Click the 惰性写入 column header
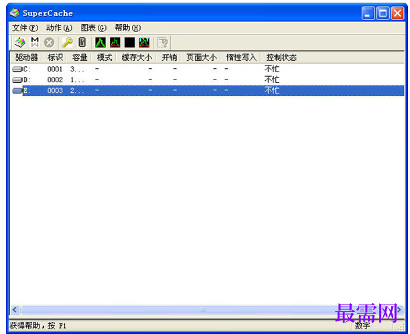This screenshot has width=410, height=334. (x=241, y=57)
